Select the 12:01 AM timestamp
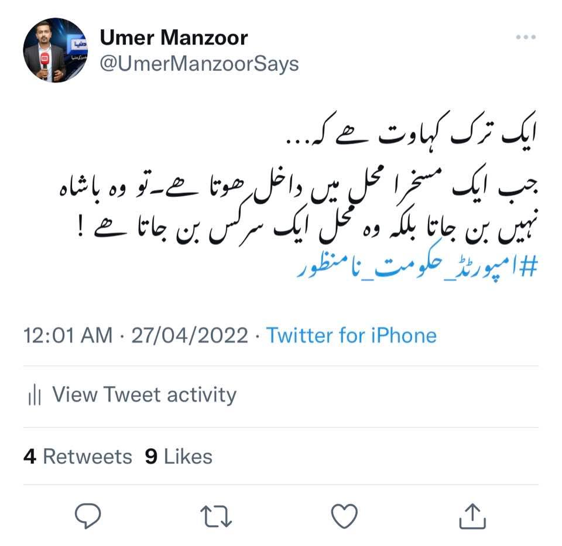Viewport: 562px width, 546px height. pos(68,336)
